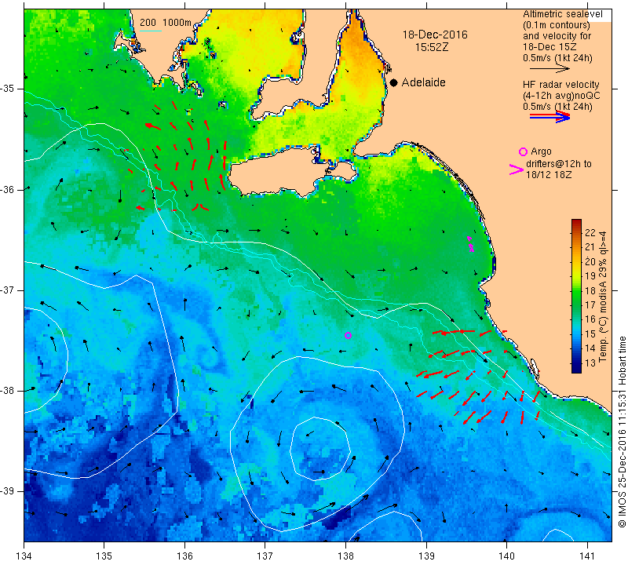The height and width of the screenshot is (565, 628).
Task: Click the 200 1000m depth label
Action: [166, 23]
